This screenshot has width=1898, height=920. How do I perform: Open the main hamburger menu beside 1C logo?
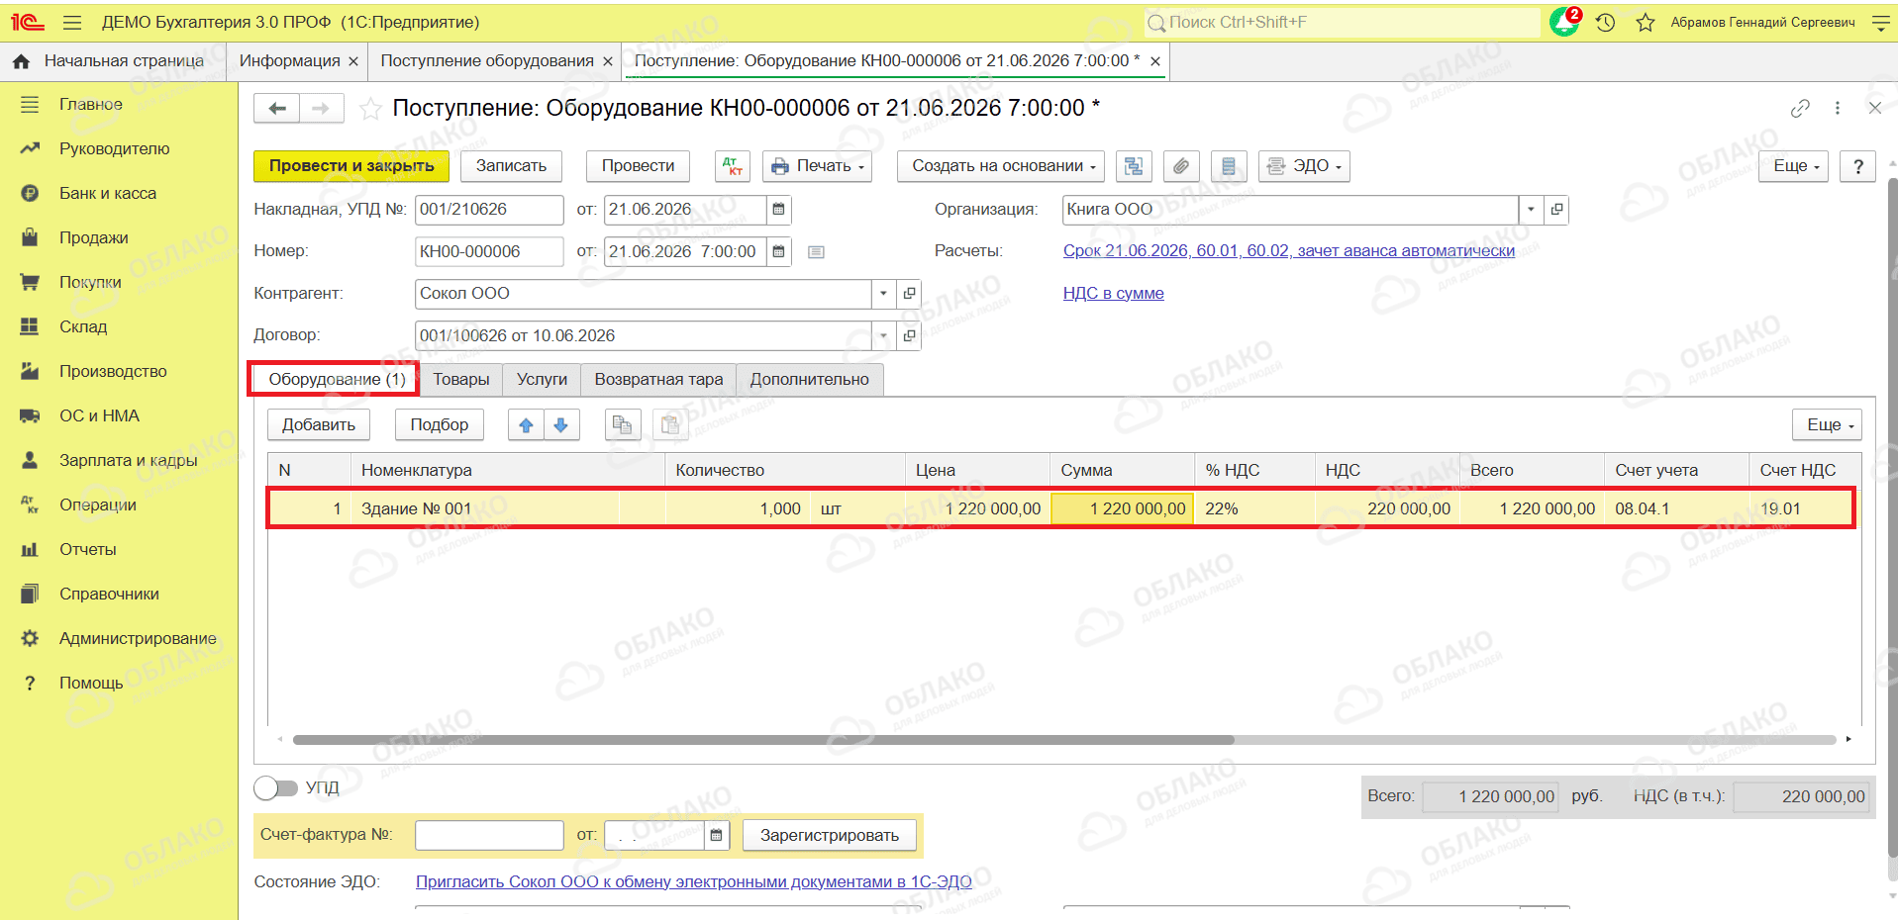tap(71, 22)
